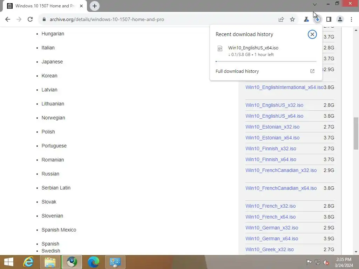Image resolution: width=359 pixels, height=269 pixels.
Task: Download Win10_German_x64.iso
Action: pyautogui.click(x=272, y=239)
